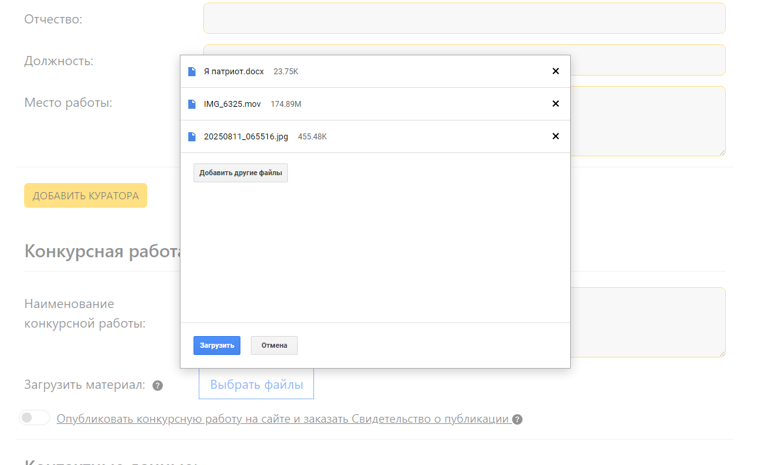Open help icon next to Загрузить материал
This screenshot has width=761, height=465.
pos(157,386)
